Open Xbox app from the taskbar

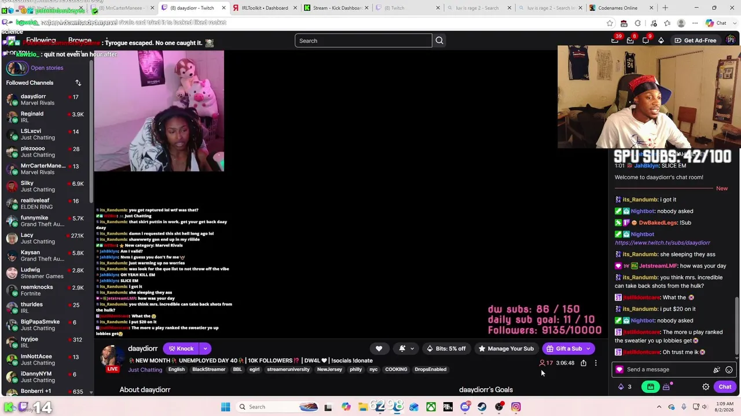tap(431, 407)
